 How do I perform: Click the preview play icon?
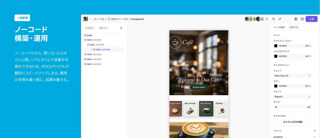pos(302,19)
